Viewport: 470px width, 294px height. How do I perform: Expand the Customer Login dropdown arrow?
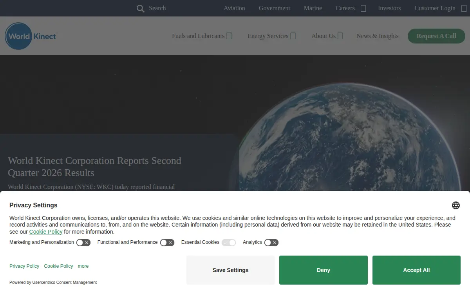click(x=464, y=8)
